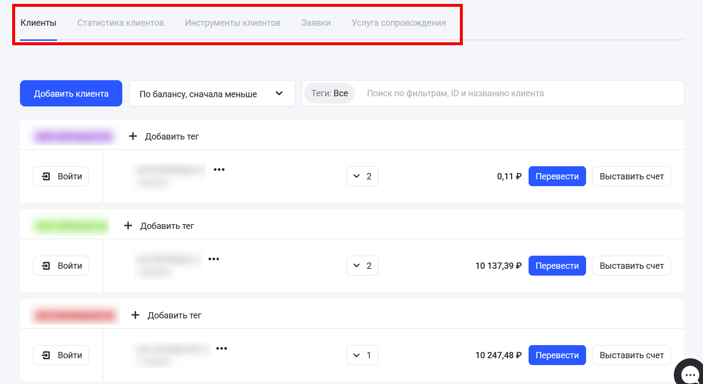Go to the 'Заявки' tab
This screenshot has width=703, height=384.
[316, 23]
